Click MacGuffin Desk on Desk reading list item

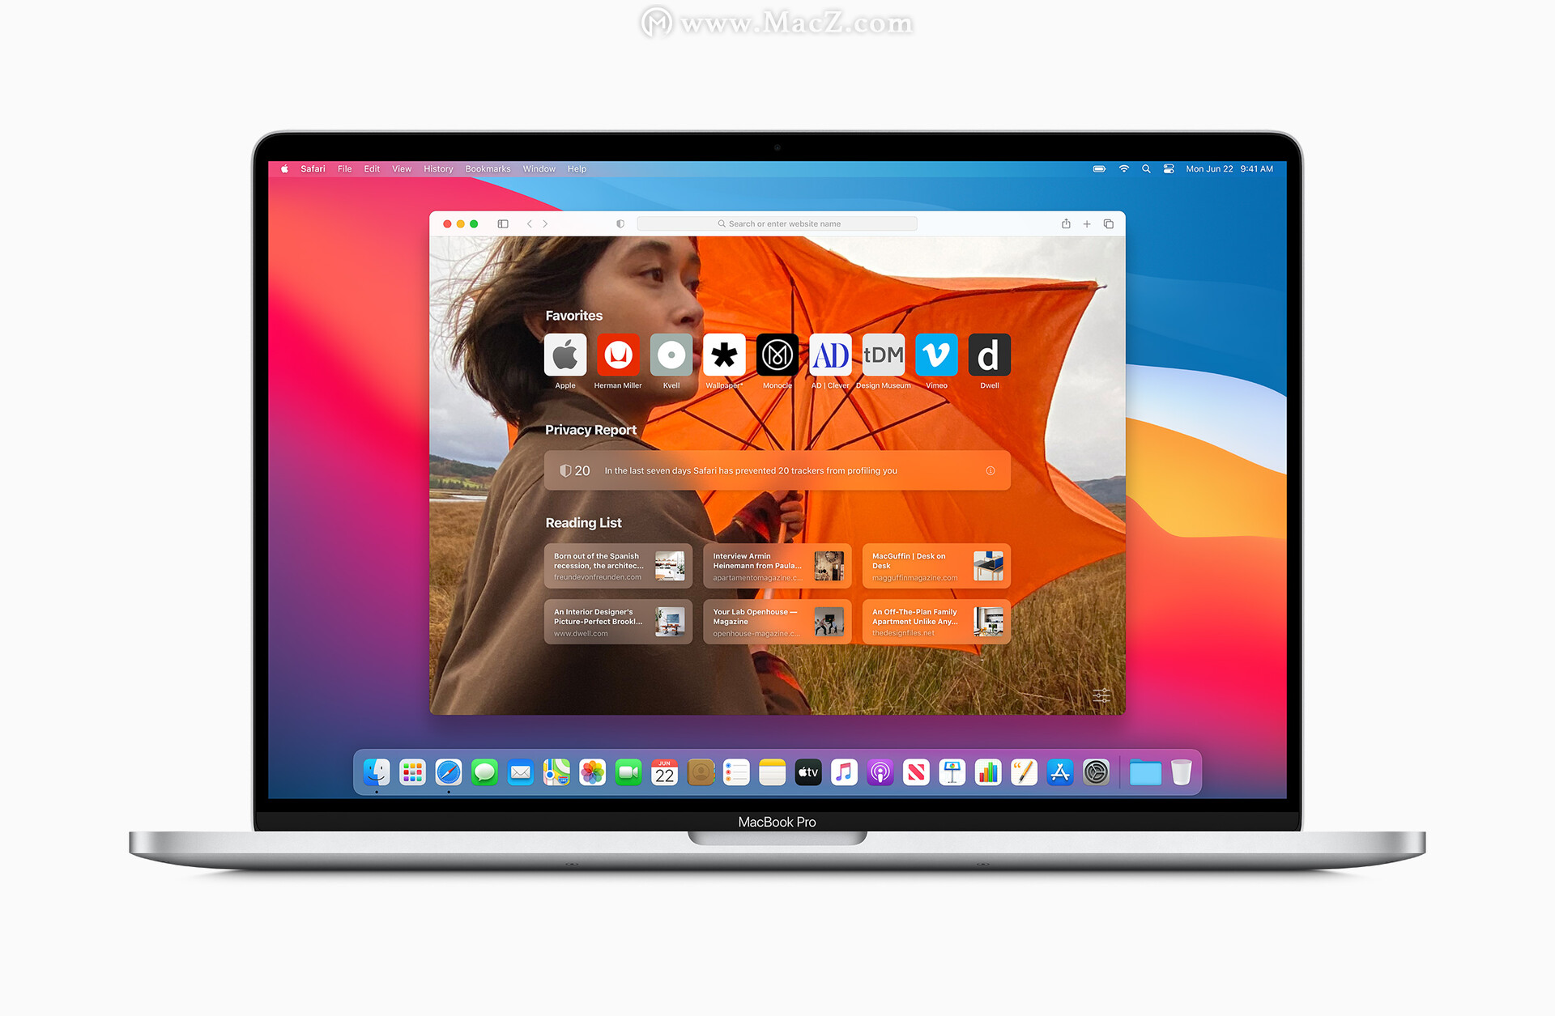(944, 565)
